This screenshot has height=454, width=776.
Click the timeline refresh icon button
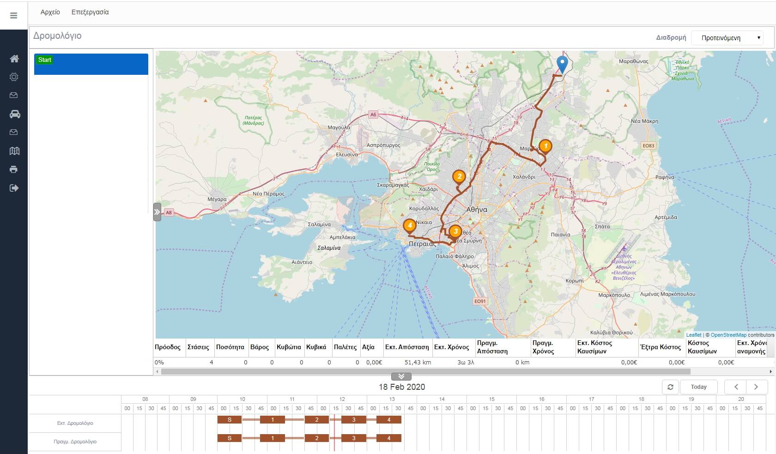pos(670,387)
